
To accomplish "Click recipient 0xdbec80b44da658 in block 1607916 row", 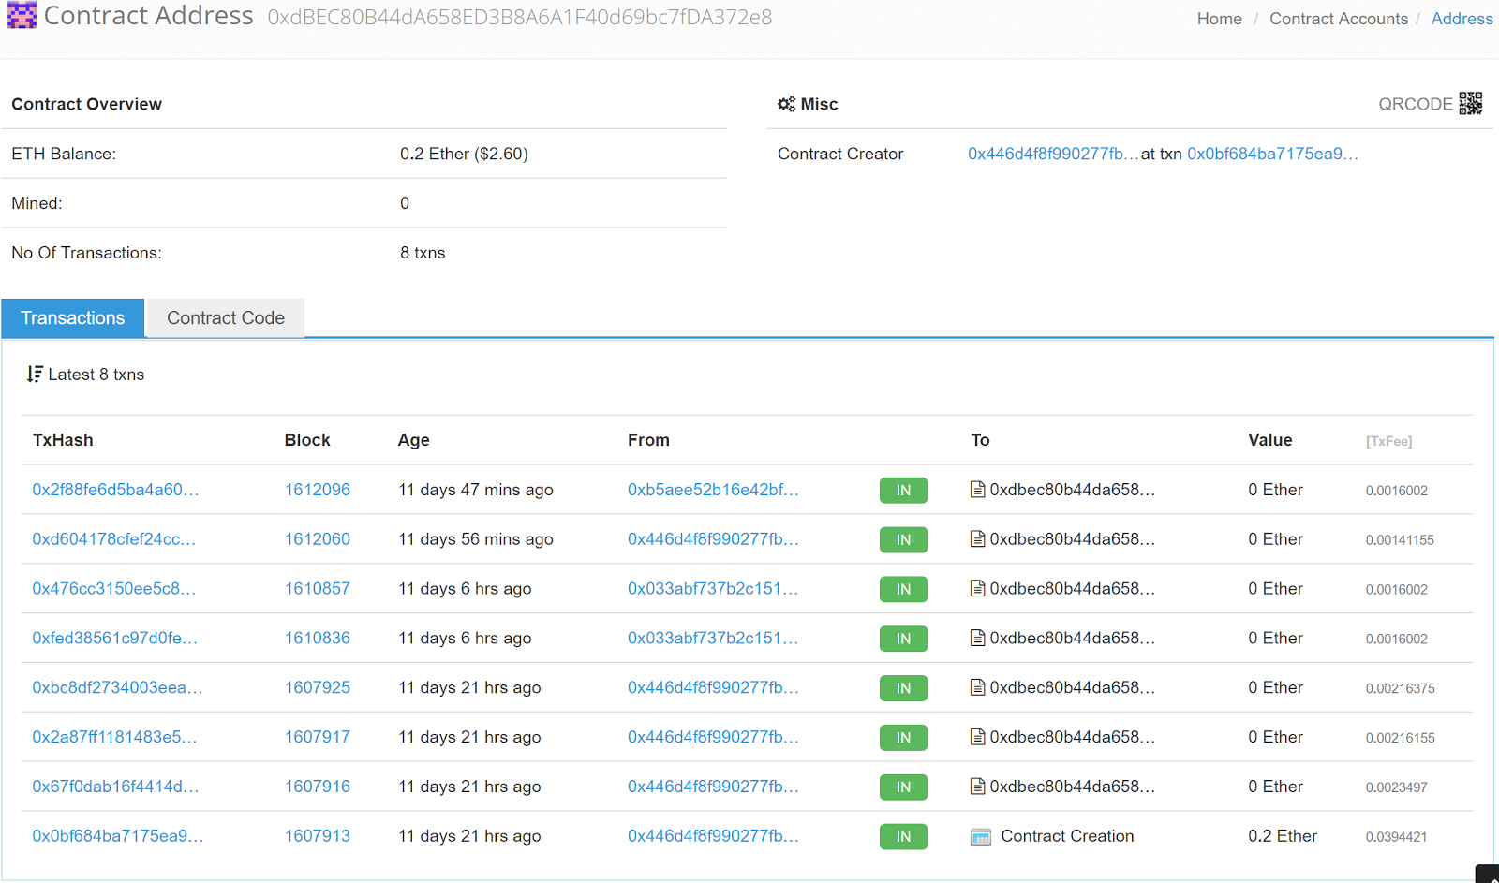I will click(1072, 787).
